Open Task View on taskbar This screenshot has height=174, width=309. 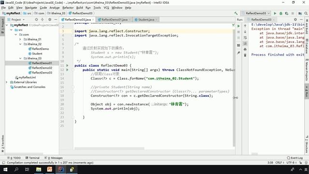(x=27, y=170)
